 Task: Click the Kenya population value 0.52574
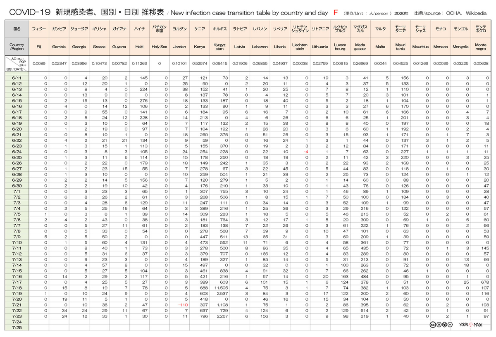click(x=200, y=64)
